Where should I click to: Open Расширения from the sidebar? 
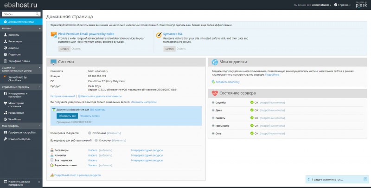coord(16,113)
